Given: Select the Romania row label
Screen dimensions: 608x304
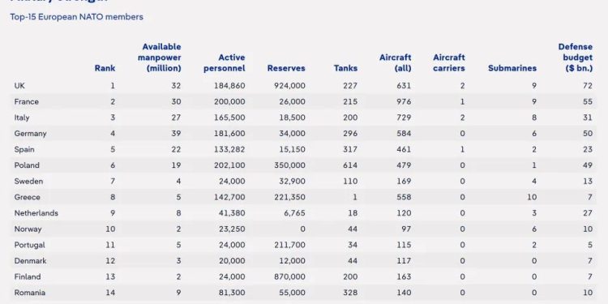Looking at the screenshot, I should pos(29,293).
